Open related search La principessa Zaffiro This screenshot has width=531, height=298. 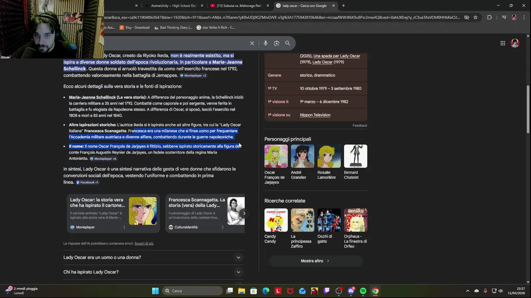[x=302, y=228]
